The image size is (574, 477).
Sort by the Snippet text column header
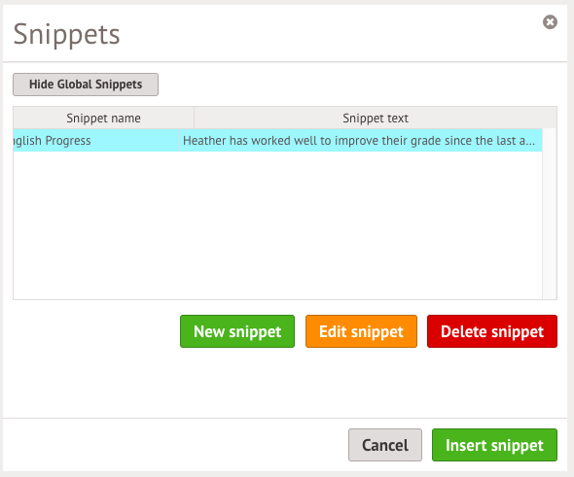click(376, 119)
